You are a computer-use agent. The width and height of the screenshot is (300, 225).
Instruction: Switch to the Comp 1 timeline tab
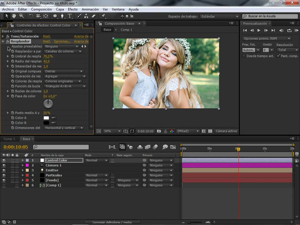click(x=9, y=139)
